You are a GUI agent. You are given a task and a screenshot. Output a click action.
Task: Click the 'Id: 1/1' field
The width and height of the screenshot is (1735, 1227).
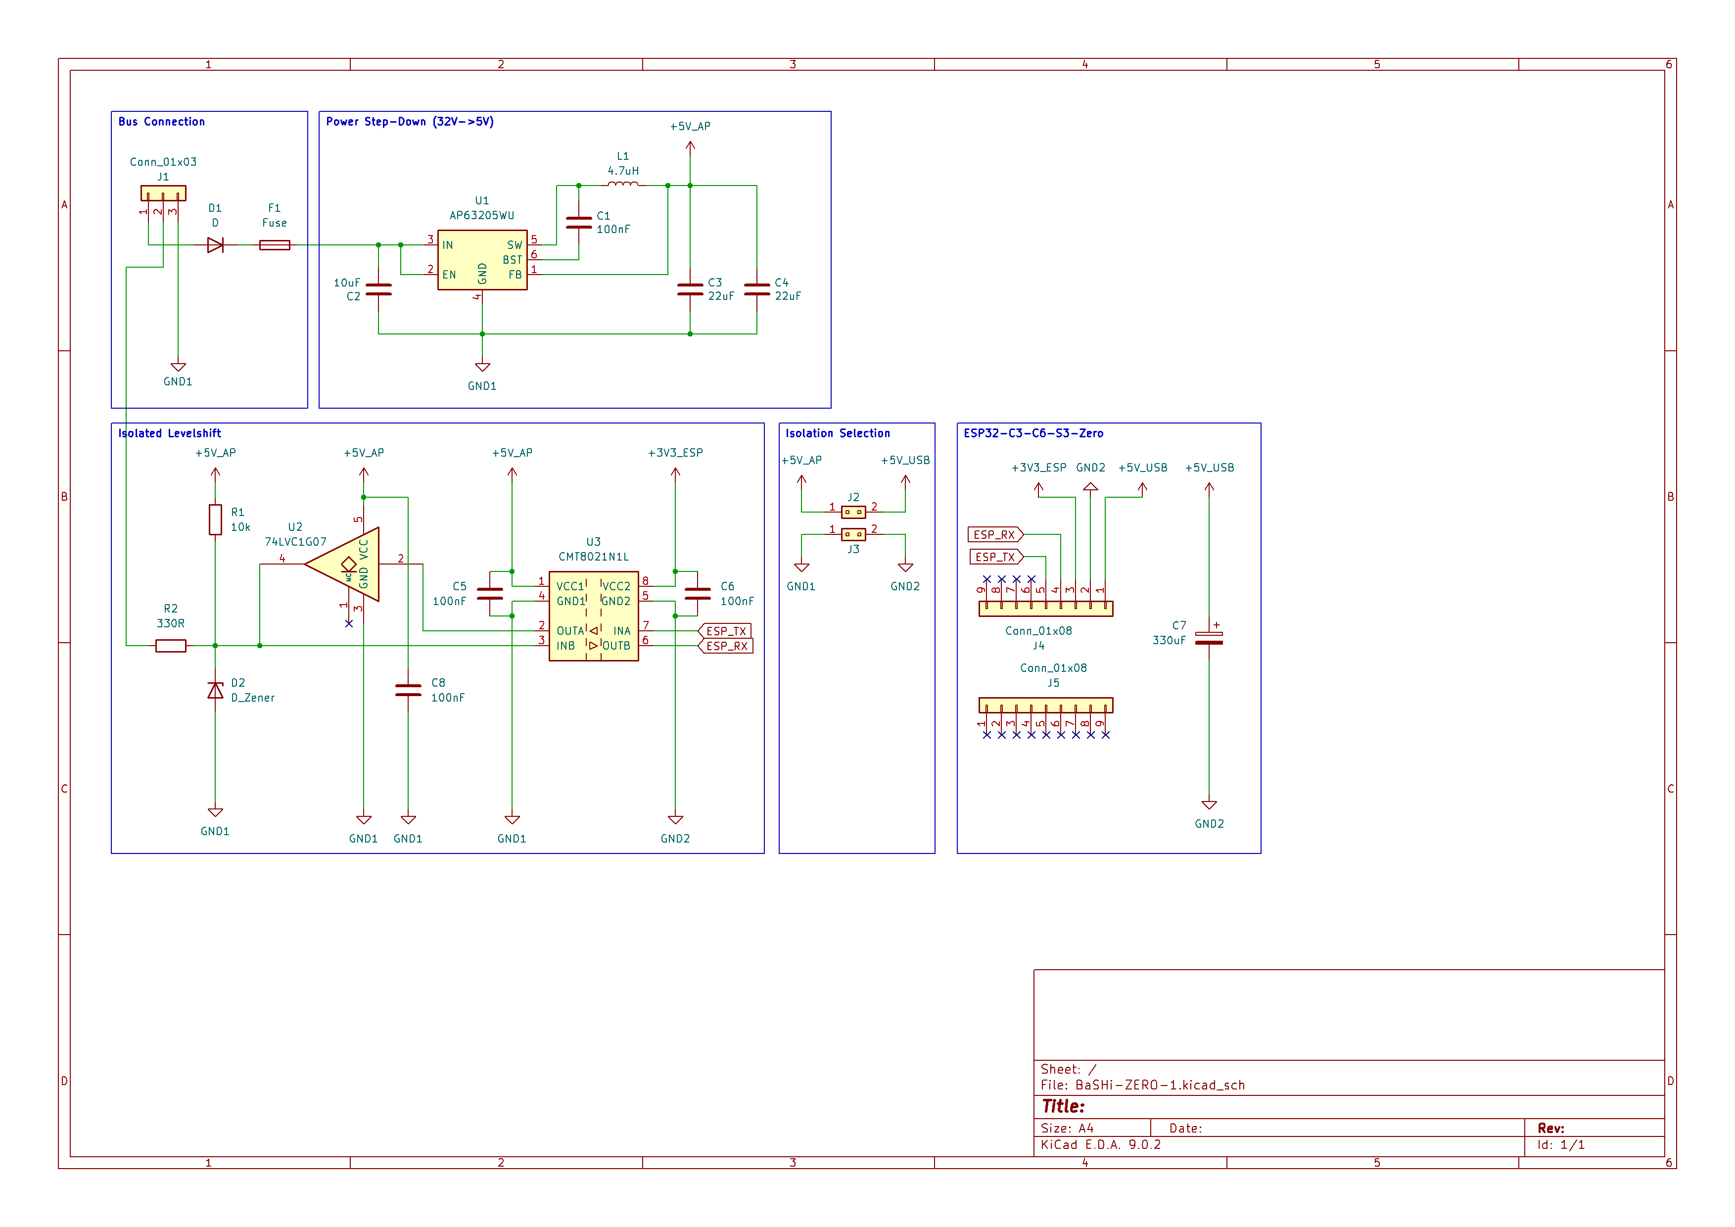click(1561, 1145)
